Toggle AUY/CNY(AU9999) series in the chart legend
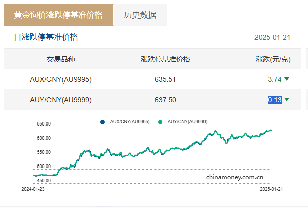 pos(181,122)
